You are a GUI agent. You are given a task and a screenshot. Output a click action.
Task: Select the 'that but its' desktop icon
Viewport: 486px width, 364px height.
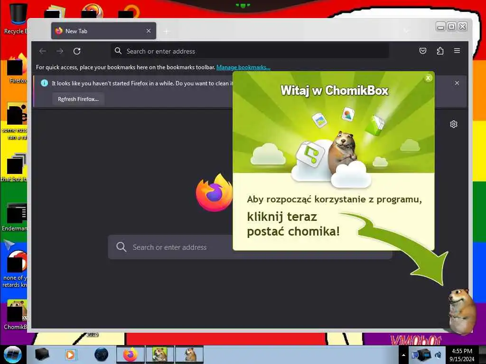point(15,167)
